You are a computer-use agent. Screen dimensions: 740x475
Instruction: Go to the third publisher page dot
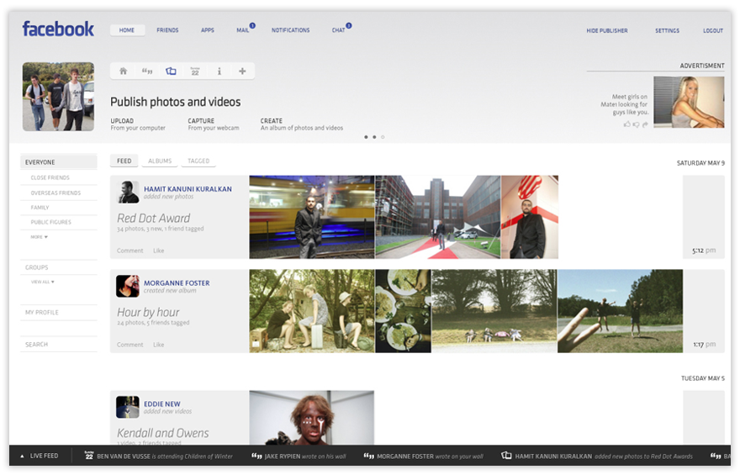pyautogui.click(x=383, y=137)
